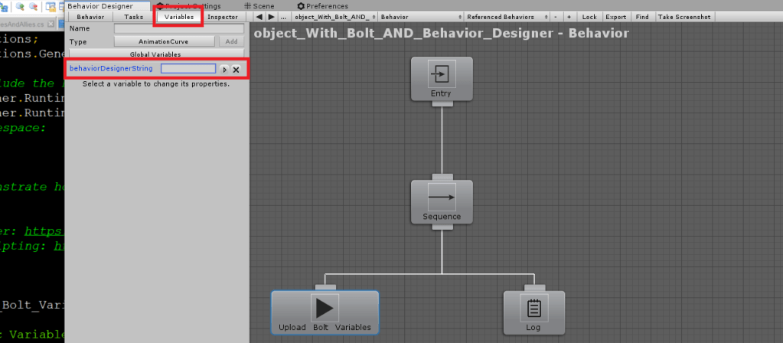Viewport: 783px width, 343px height.
Task: Open the object_With_Bolt_AND_ object dropdown
Action: [x=334, y=17]
